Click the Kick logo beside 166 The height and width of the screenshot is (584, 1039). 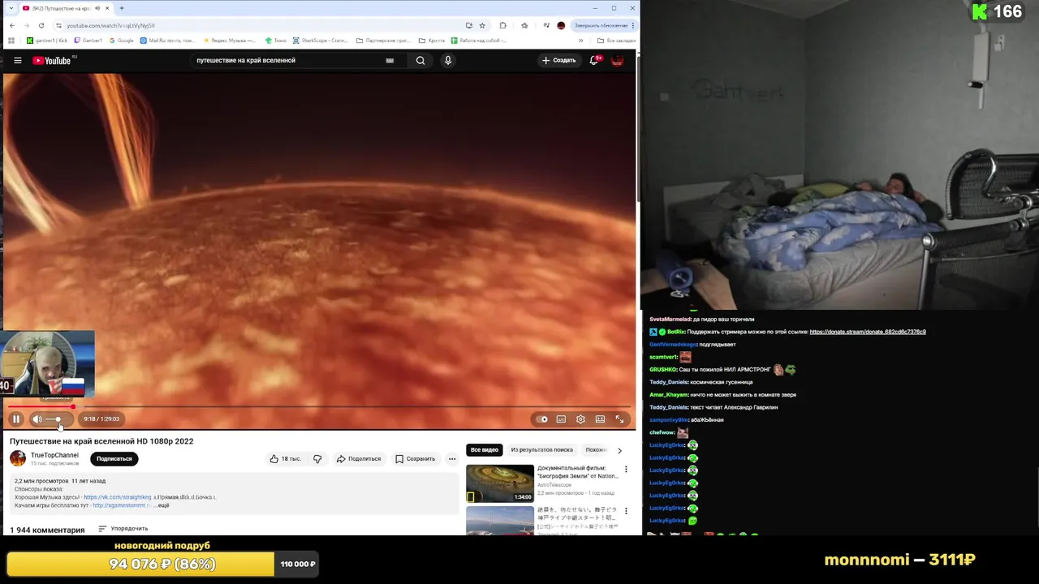[x=980, y=11]
